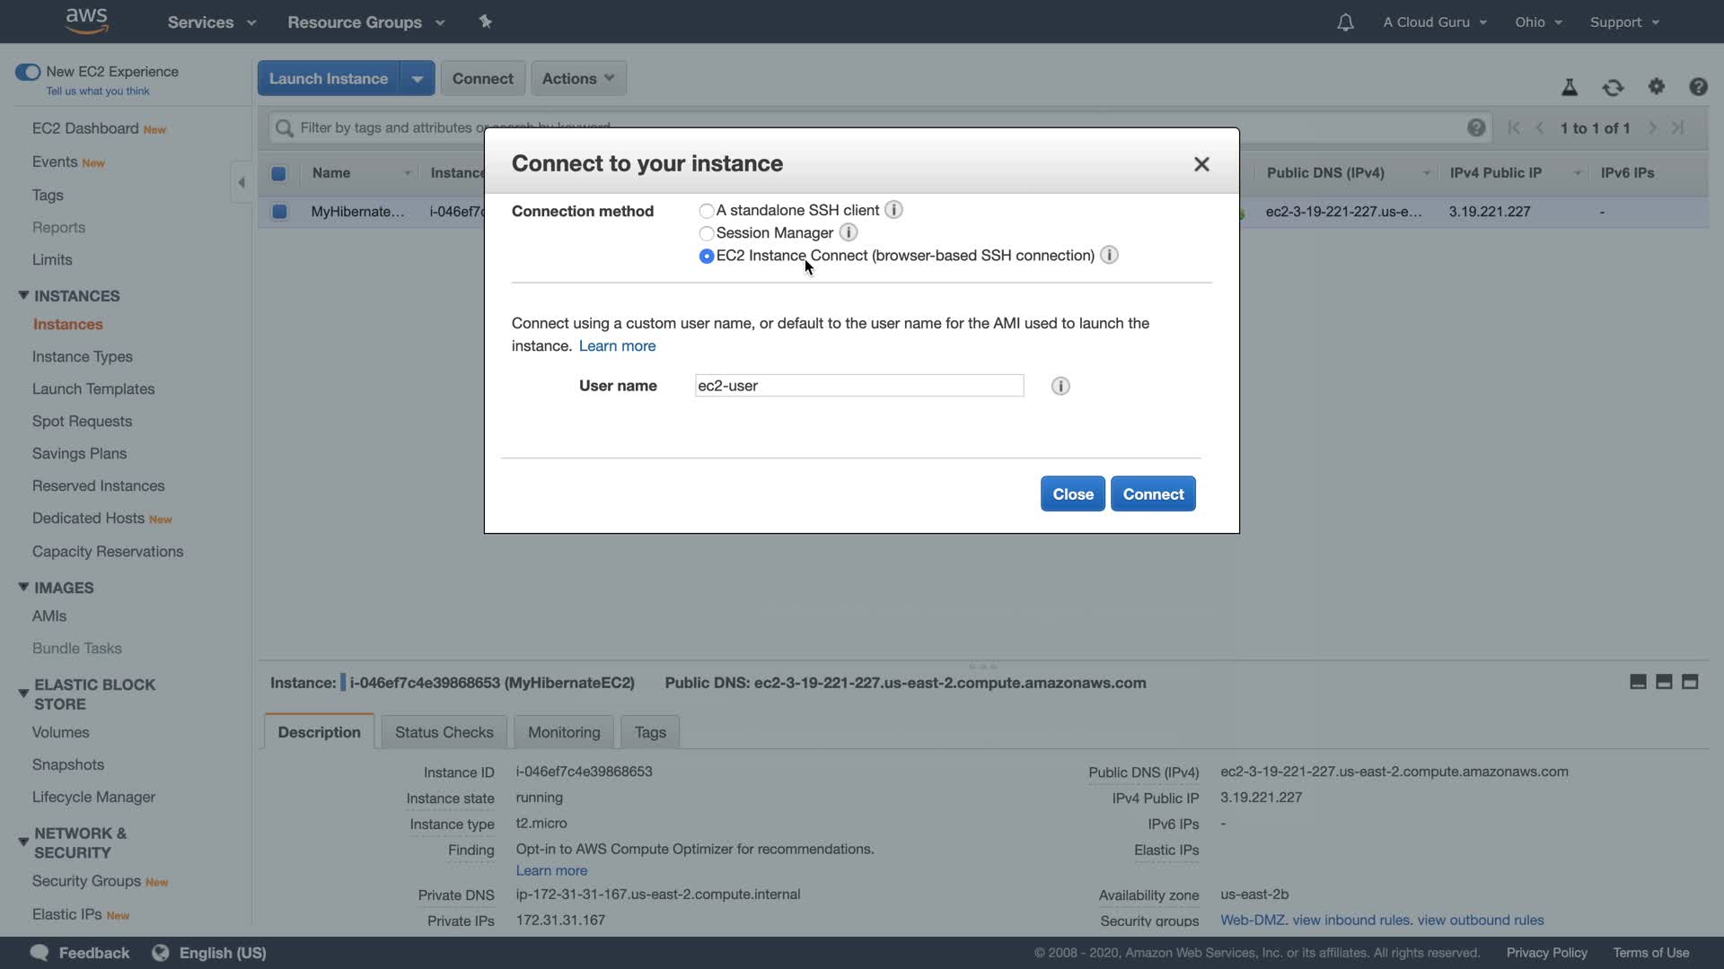Click the pin shortcuts icon in the top bar
This screenshot has width=1724, height=969.
485,22
